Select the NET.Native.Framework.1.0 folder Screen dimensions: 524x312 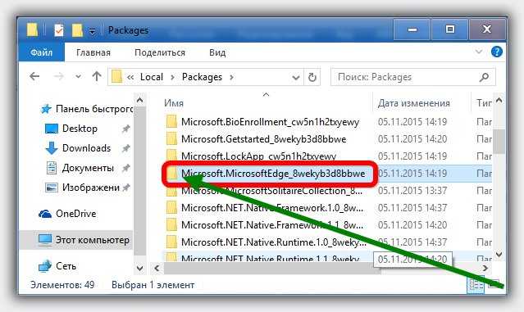click(272, 208)
